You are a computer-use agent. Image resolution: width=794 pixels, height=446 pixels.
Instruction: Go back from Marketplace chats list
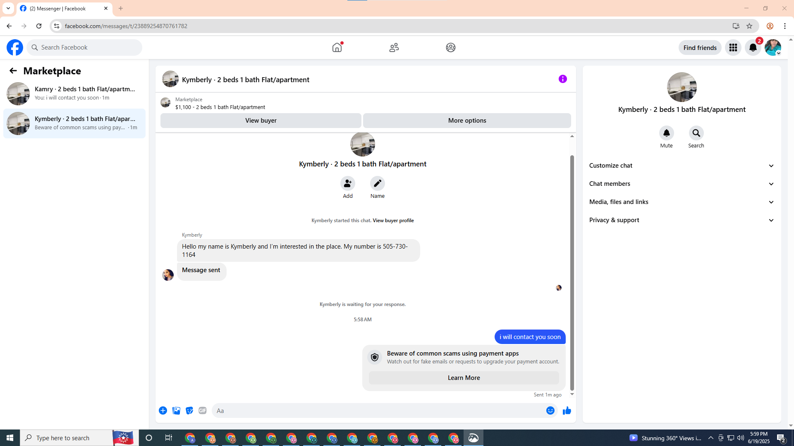13,71
